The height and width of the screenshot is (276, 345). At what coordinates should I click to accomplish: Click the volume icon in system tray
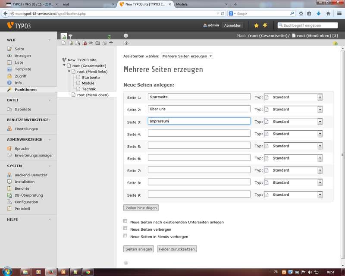[310, 272]
